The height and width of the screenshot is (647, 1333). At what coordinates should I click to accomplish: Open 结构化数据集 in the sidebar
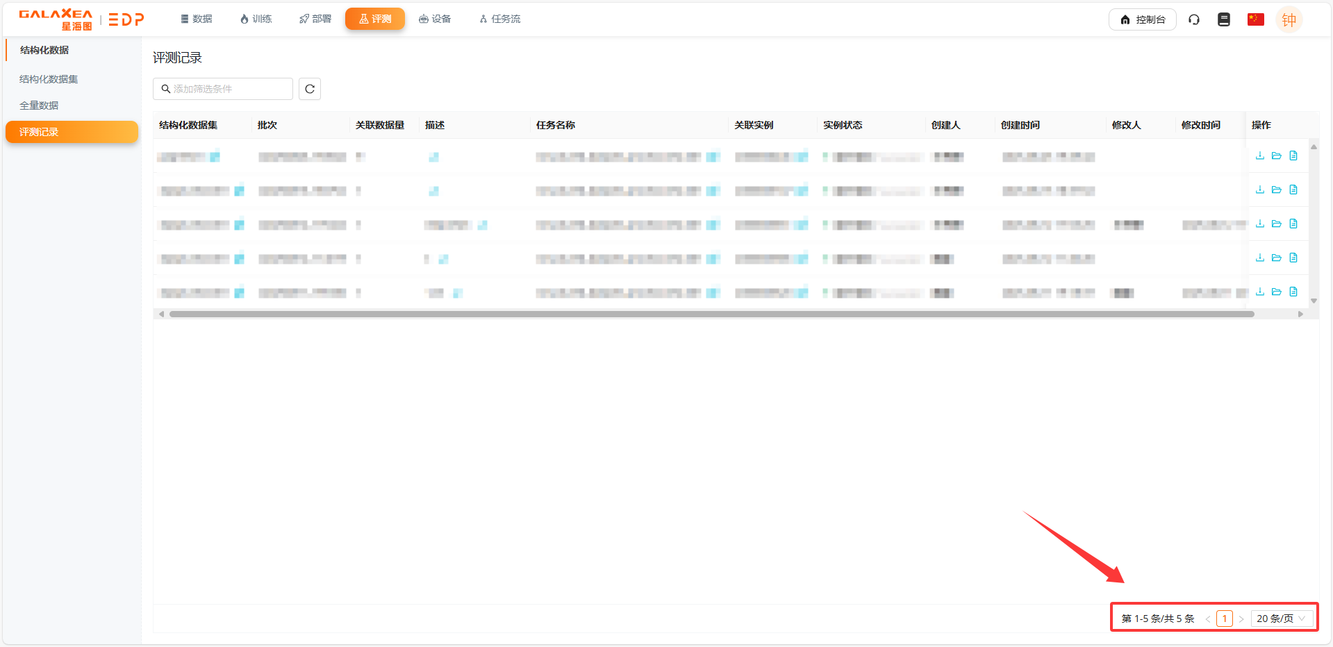(x=47, y=78)
